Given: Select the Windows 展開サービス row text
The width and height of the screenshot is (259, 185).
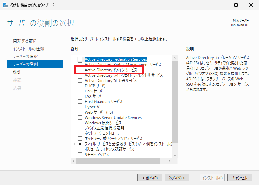Looking at the screenshot, I should coord(103,123).
